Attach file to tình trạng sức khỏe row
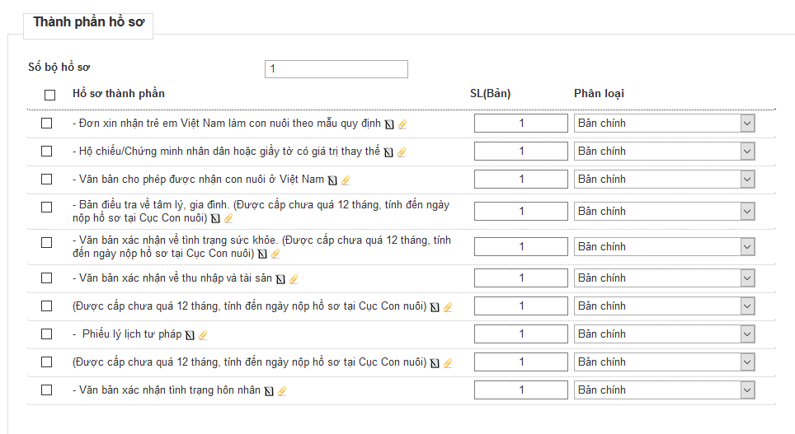This screenshot has width=795, height=434. click(275, 254)
